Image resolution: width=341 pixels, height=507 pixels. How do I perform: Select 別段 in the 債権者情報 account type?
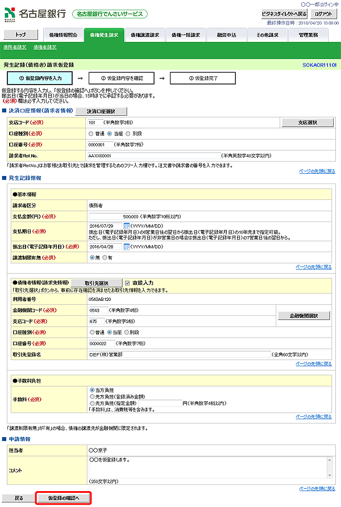click(x=127, y=332)
